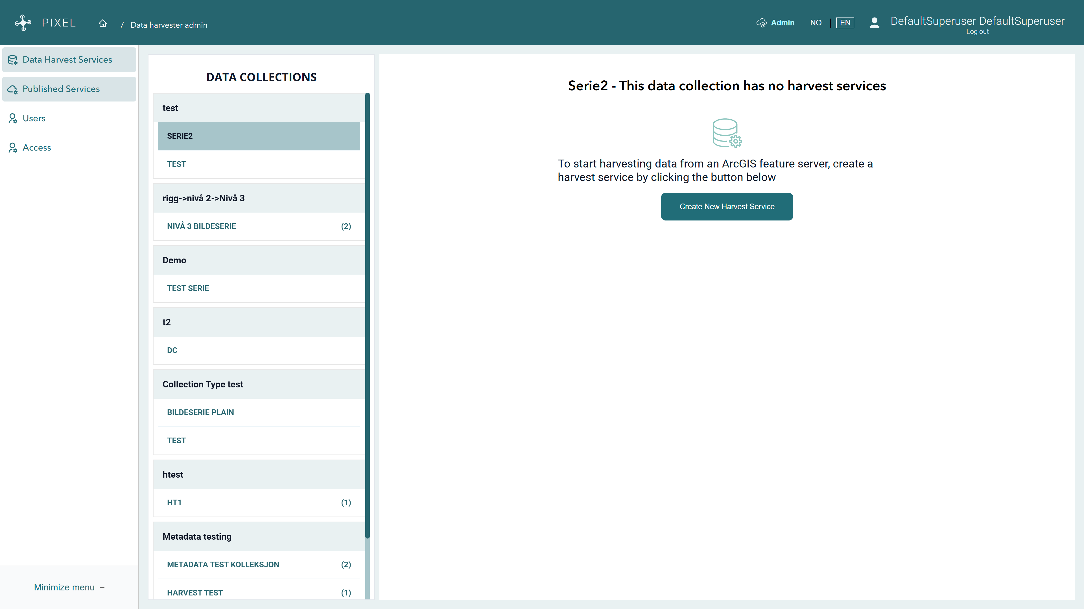The width and height of the screenshot is (1084, 609).
Task: Click the Users person icon
Action: coord(13,118)
